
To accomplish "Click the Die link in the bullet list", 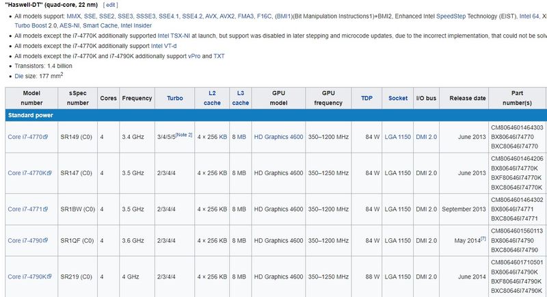I will 19,76.
